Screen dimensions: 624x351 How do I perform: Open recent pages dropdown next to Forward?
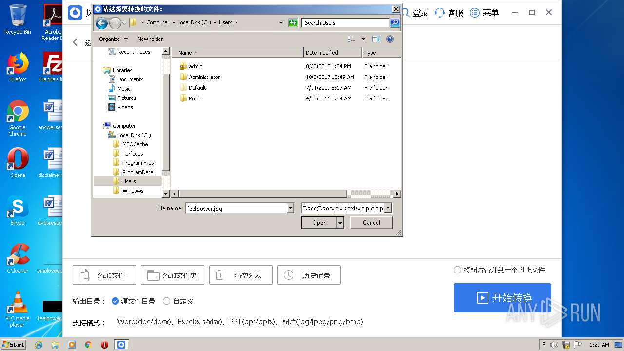tap(124, 23)
